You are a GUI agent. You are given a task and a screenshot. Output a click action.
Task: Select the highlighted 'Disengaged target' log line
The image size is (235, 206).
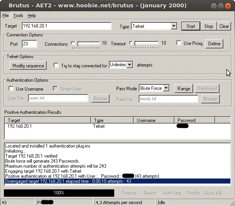pos(117,181)
